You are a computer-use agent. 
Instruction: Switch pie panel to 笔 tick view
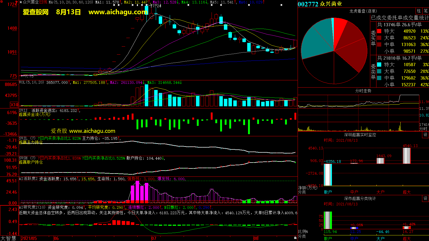pos(426,11)
